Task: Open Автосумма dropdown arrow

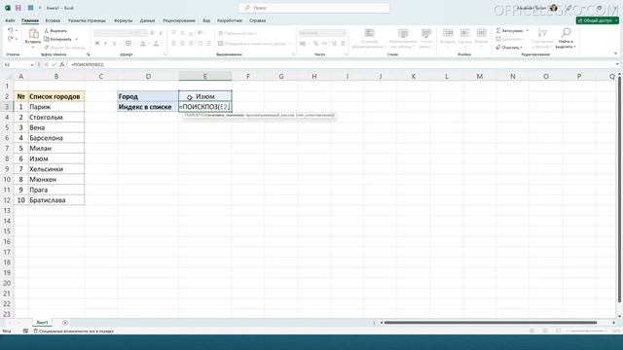Action: [x=528, y=30]
